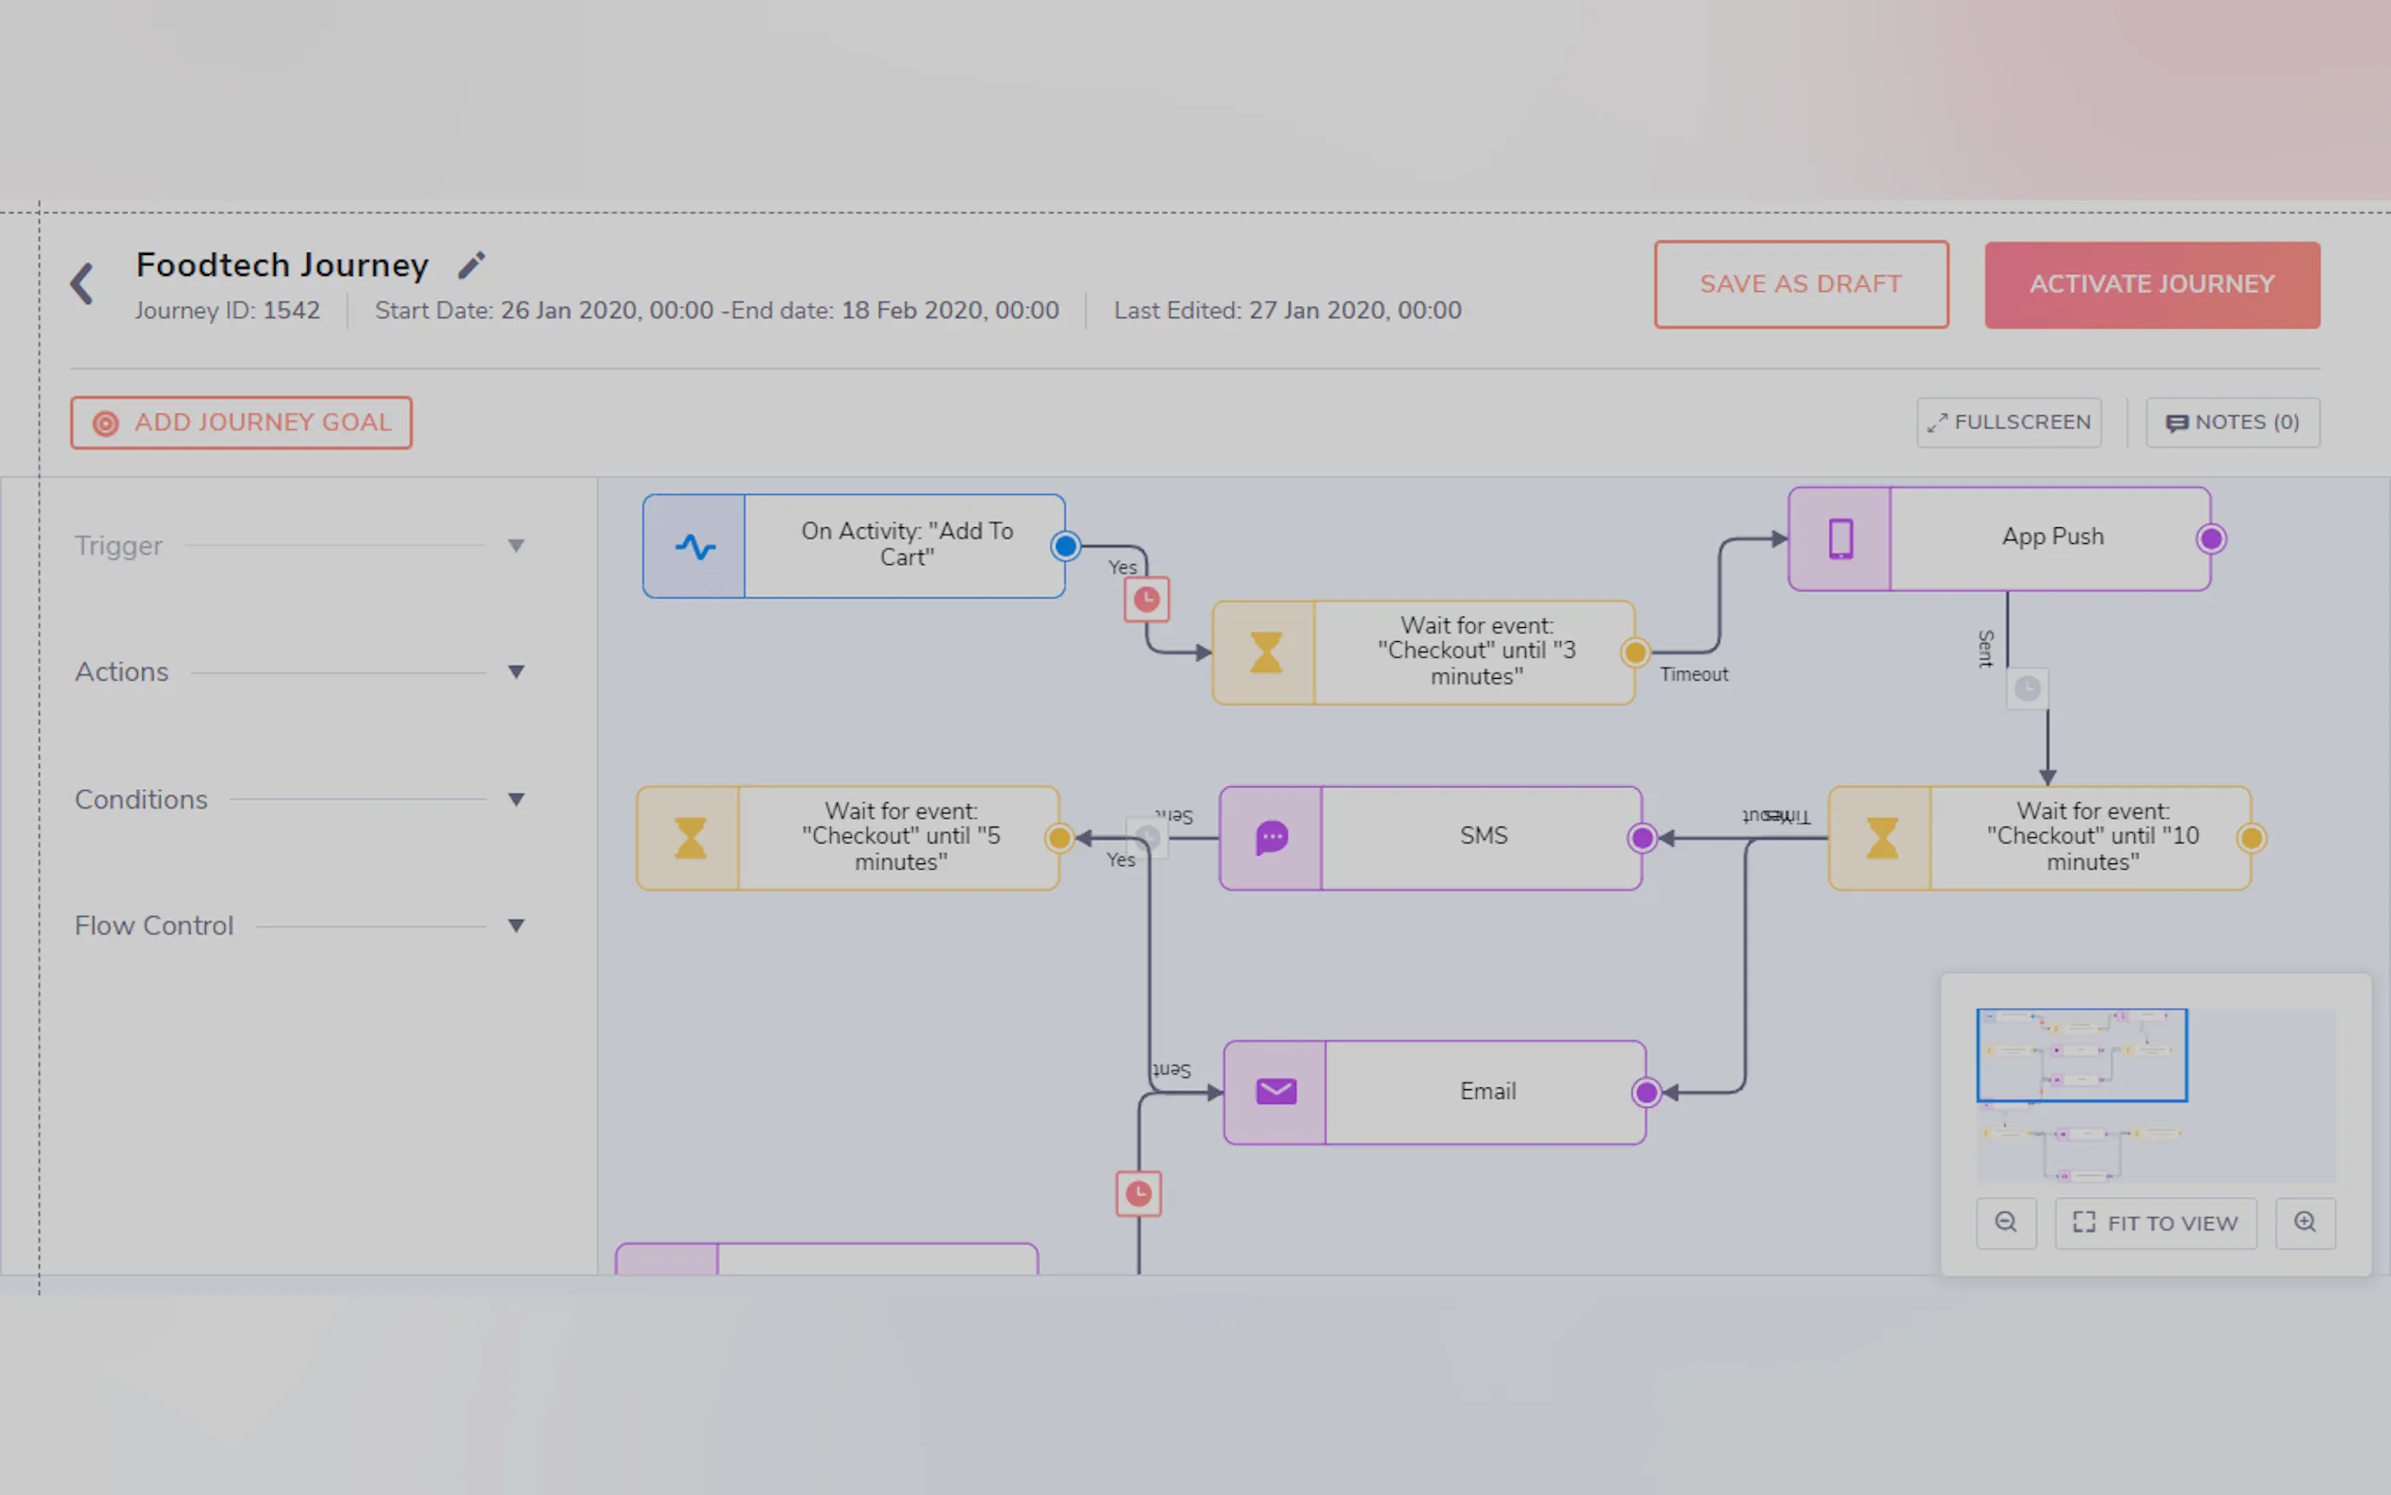Expand the Trigger section
The image size is (2391, 1495).
point(515,546)
